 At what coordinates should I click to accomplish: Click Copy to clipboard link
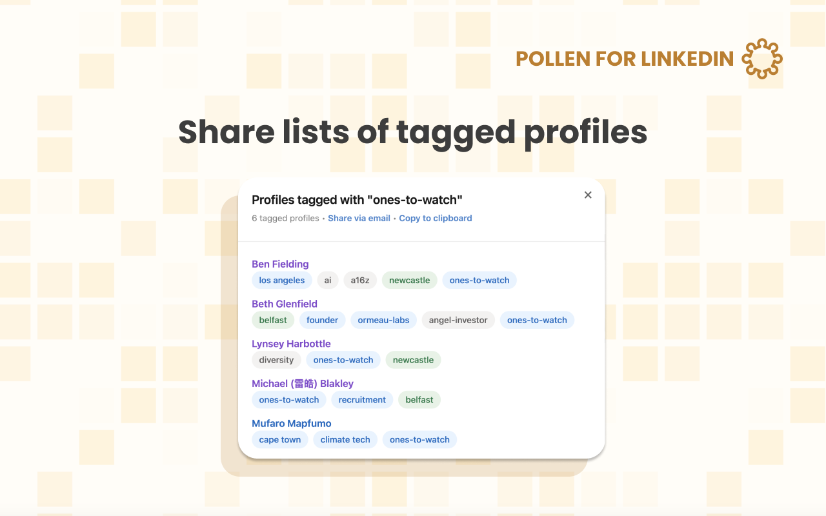[x=436, y=218]
